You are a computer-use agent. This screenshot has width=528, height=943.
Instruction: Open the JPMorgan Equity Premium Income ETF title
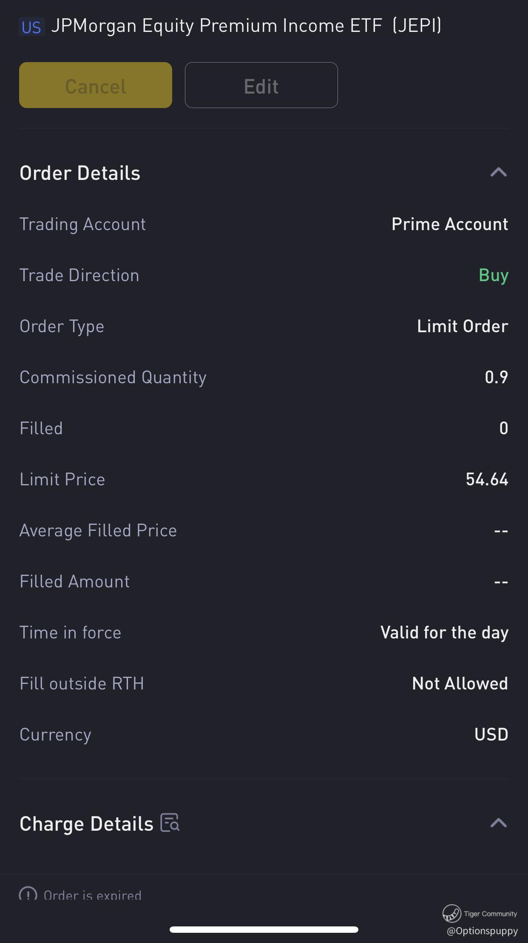click(247, 26)
